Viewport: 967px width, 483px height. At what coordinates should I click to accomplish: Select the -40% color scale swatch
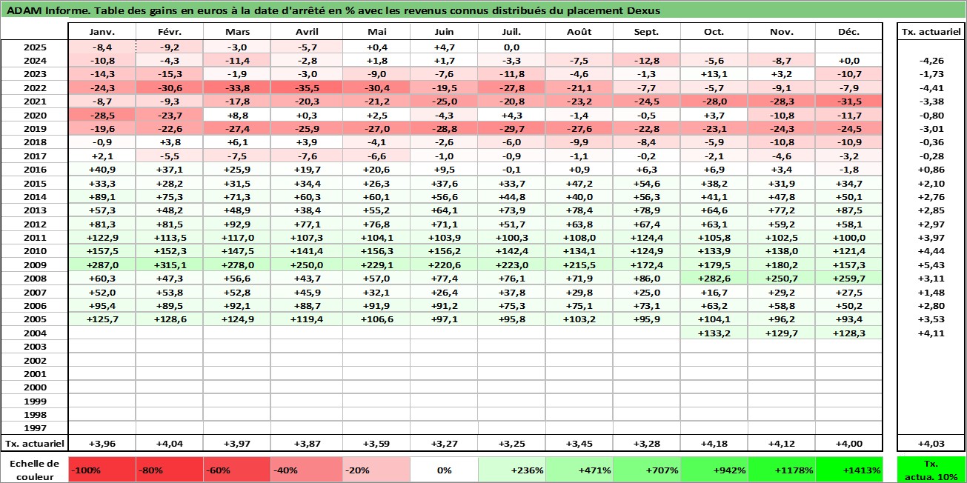click(305, 470)
